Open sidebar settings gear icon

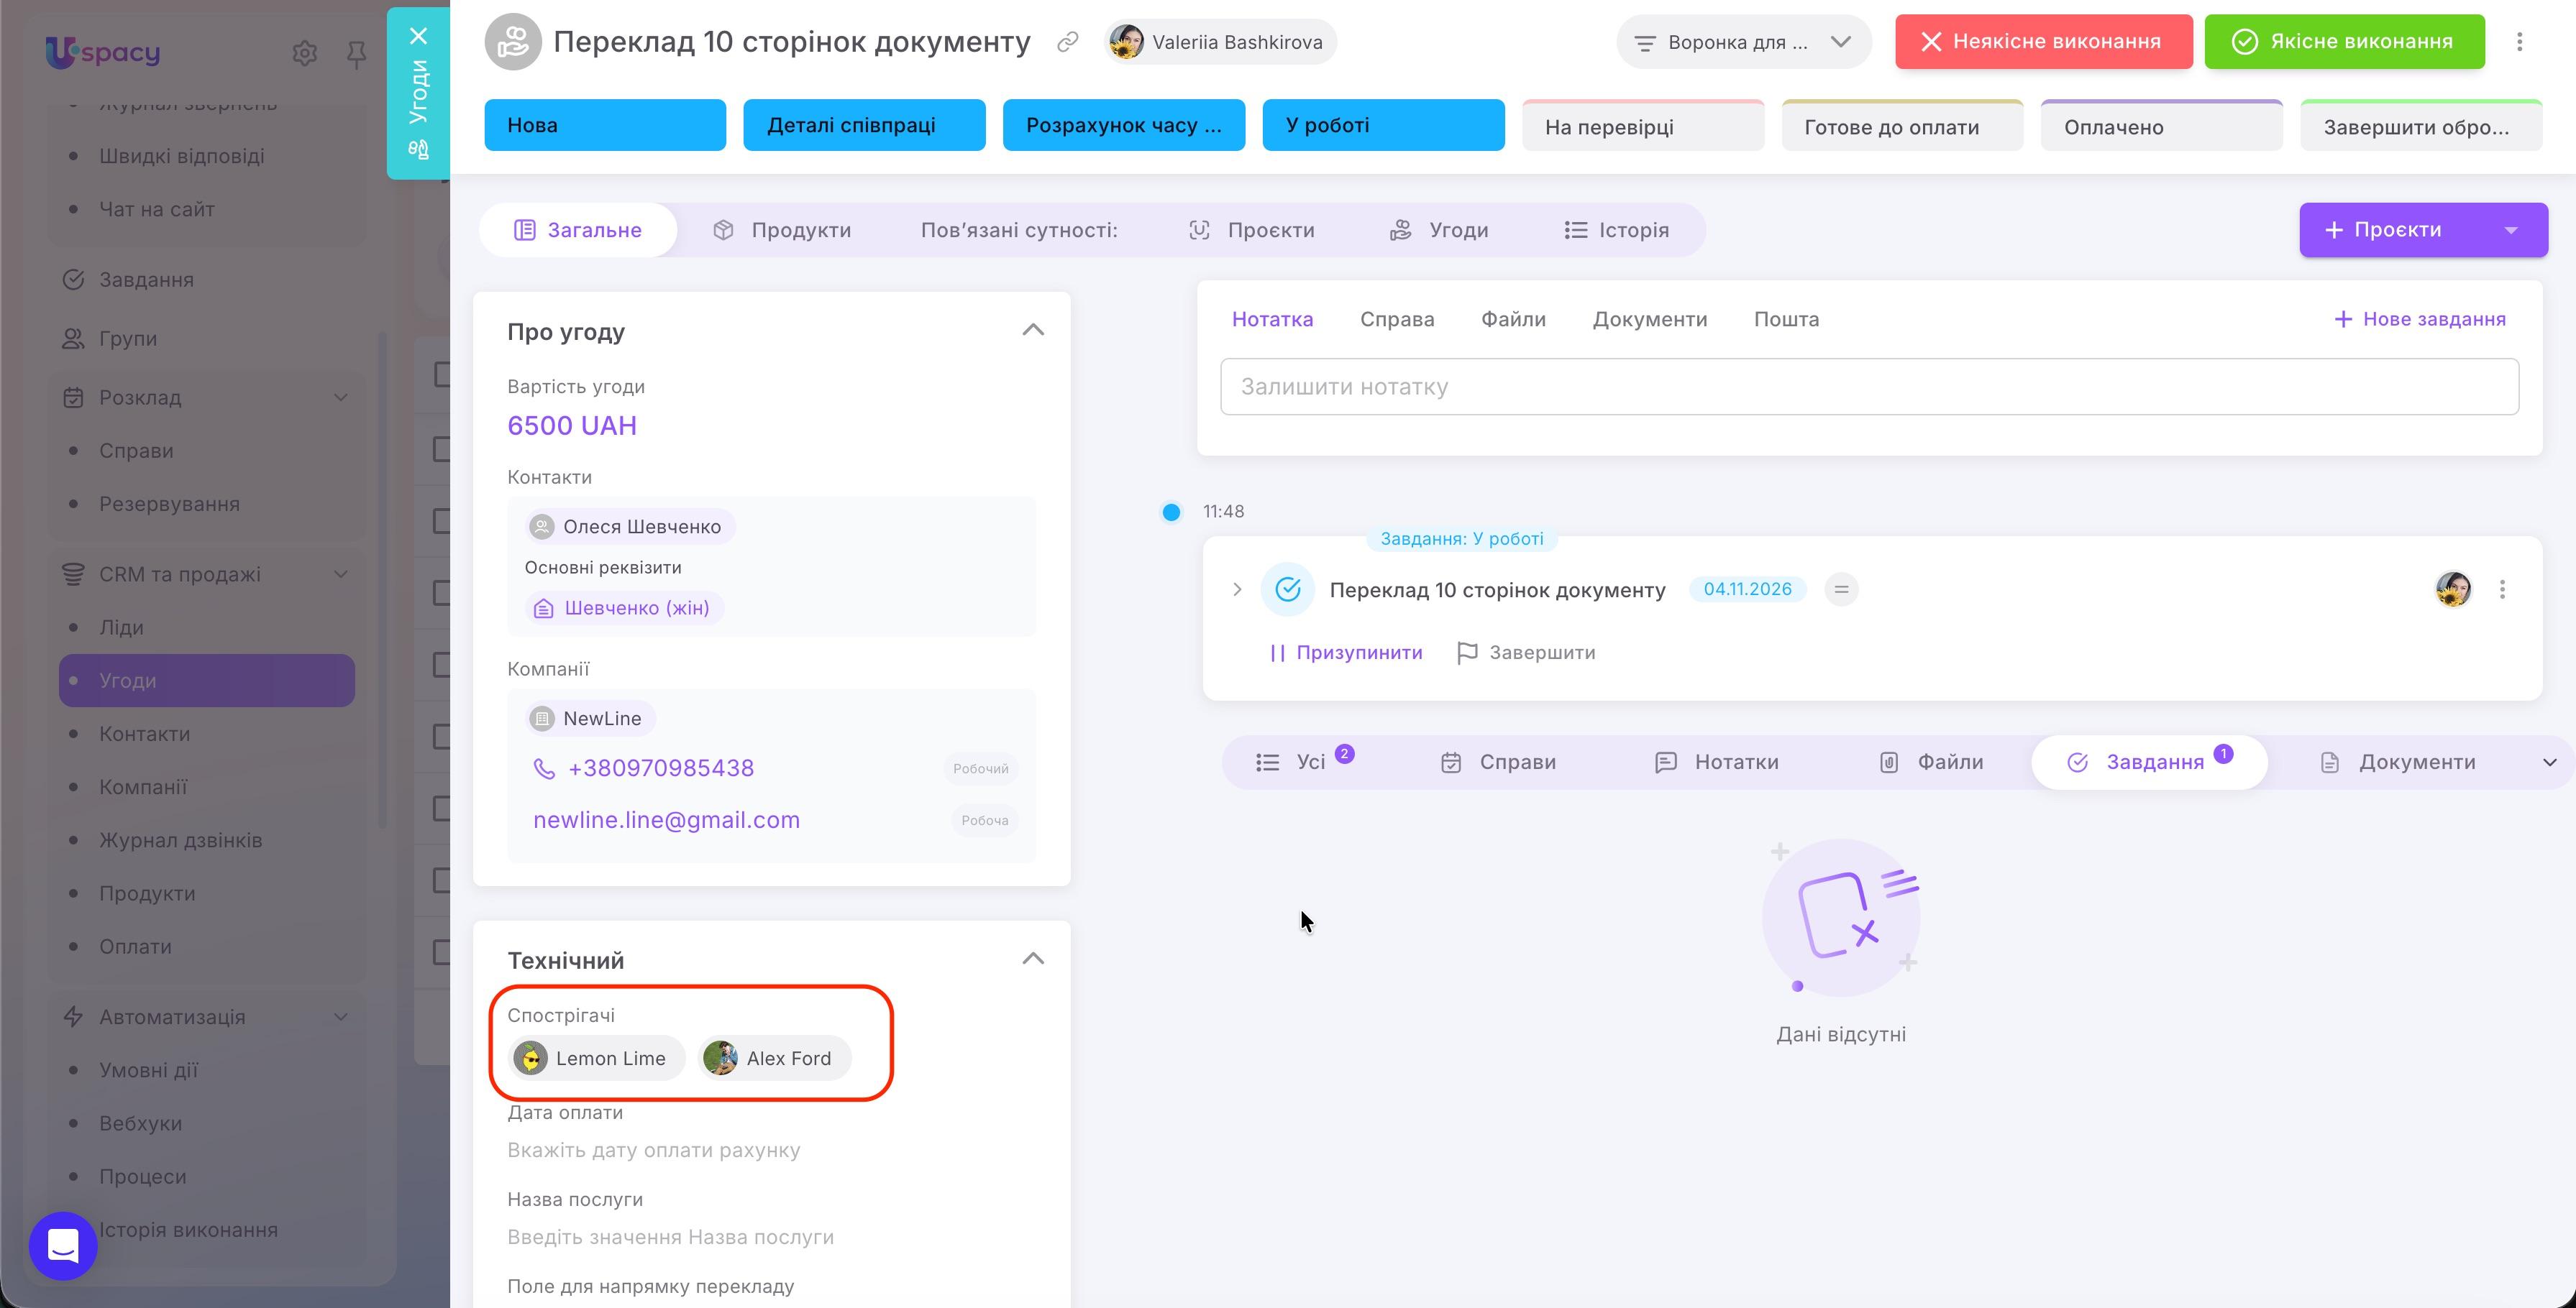point(304,53)
